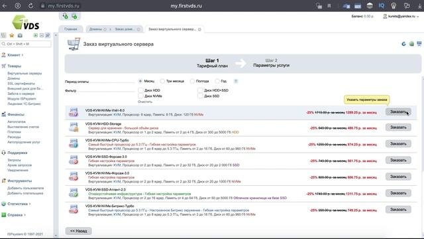
Task: Click the refresh icon on order page
Action: [403, 44]
